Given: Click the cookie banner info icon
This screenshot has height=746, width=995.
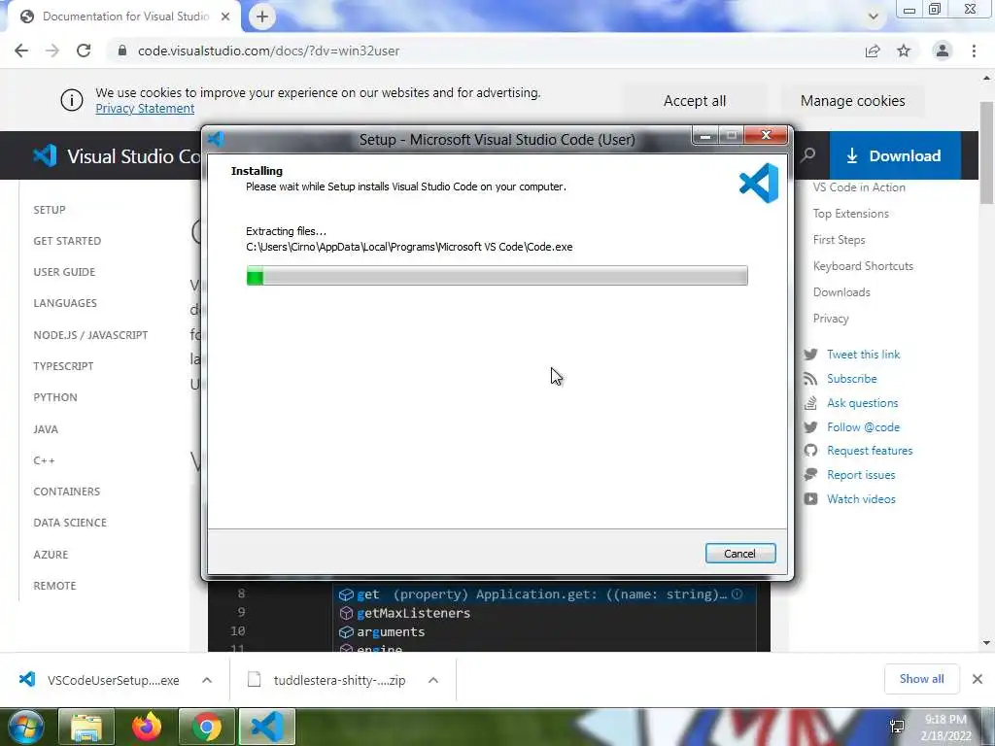Looking at the screenshot, I should tap(72, 100).
